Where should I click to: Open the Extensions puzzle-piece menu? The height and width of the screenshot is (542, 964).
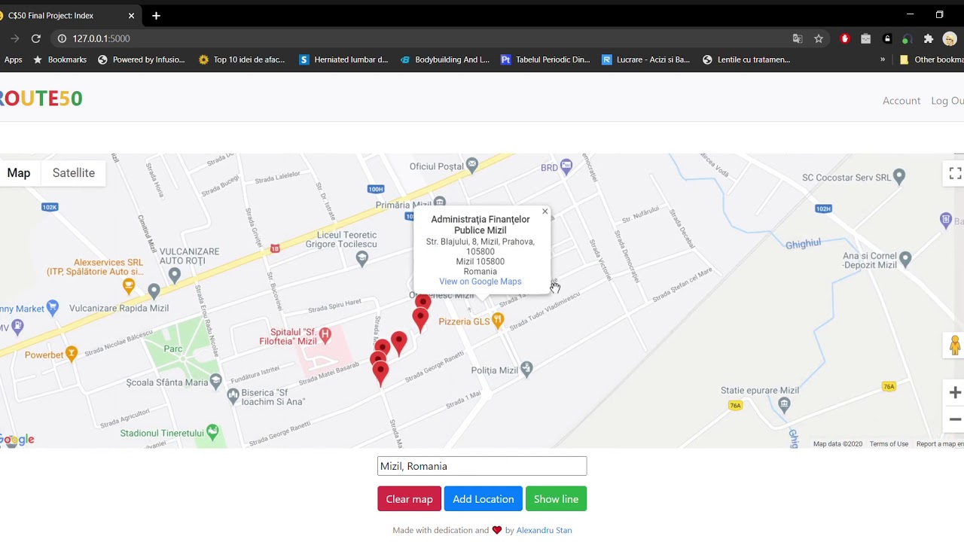(x=929, y=38)
